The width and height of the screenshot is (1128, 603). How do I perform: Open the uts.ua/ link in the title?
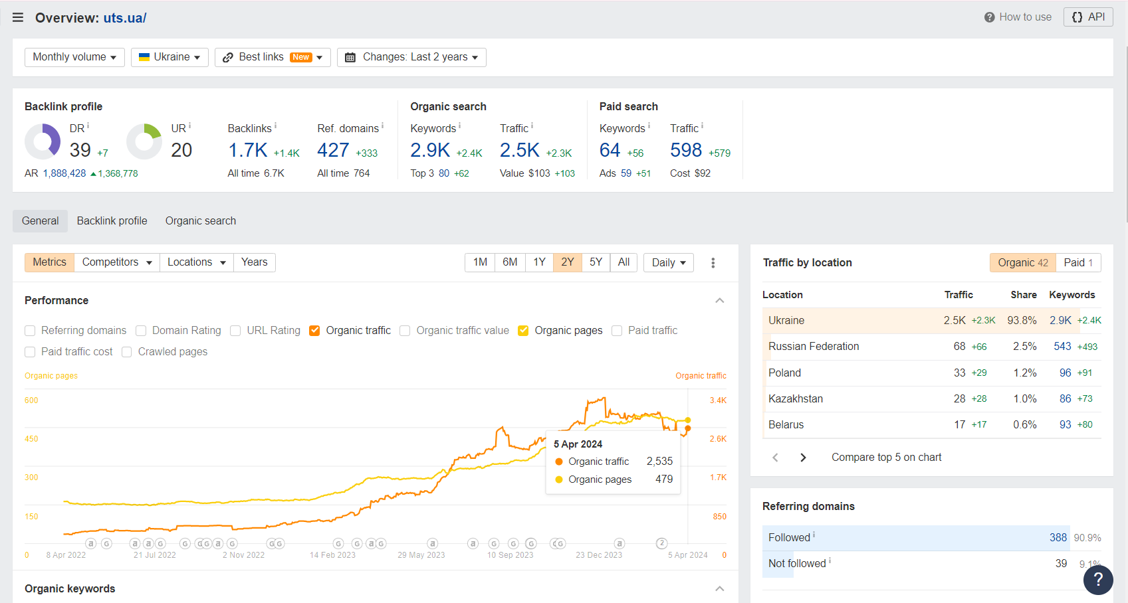tap(125, 18)
